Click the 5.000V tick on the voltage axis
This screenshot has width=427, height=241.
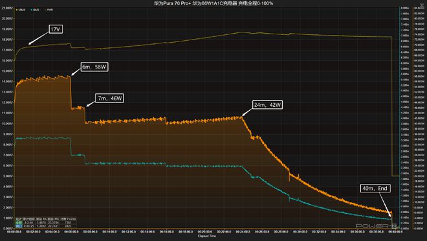pos(7,176)
